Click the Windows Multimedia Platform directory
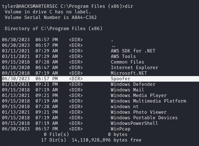199x146 pixels. pyautogui.click(x=148, y=101)
